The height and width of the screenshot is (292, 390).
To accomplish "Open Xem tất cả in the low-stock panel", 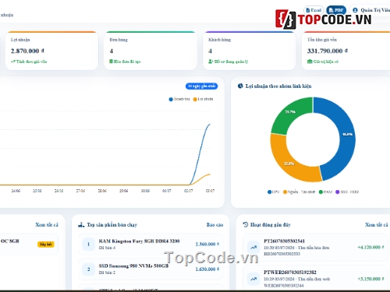I will pyautogui.click(x=47, y=225).
